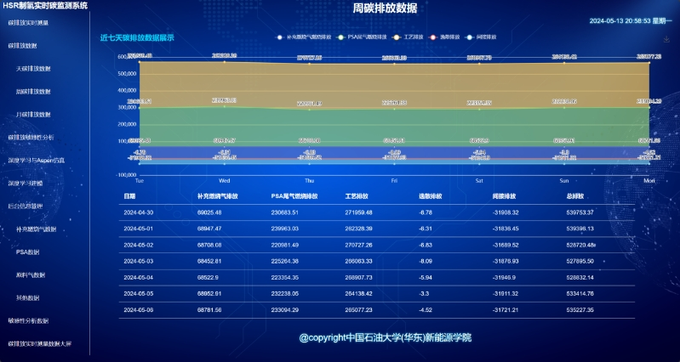Select the 敏感性分析数据 menu item

28,321
